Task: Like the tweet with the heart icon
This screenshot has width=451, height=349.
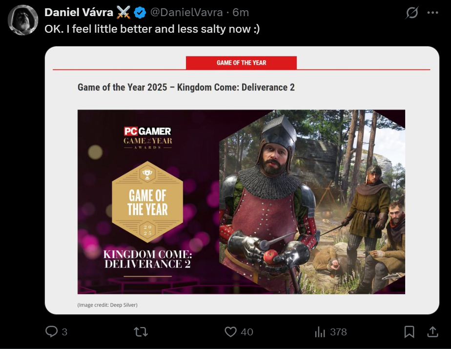Action: (x=230, y=332)
